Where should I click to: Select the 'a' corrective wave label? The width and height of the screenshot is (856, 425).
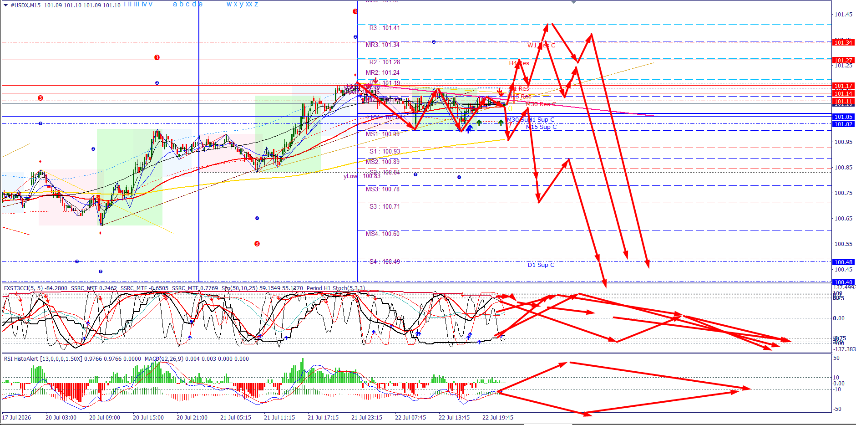point(175,4)
